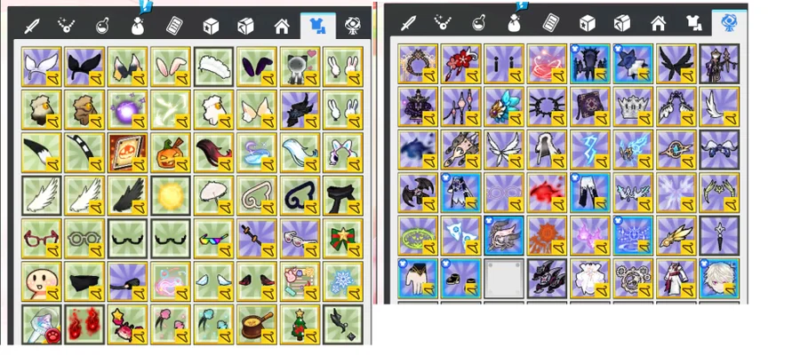Image resolution: width=800 pixels, height=355 pixels.
Task: Select the red flower hairpin item
Action: pyautogui.click(x=460, y=64)
